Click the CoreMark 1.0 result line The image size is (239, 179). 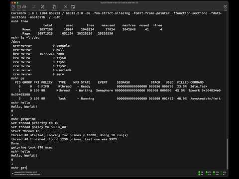(x=117, y=15)
